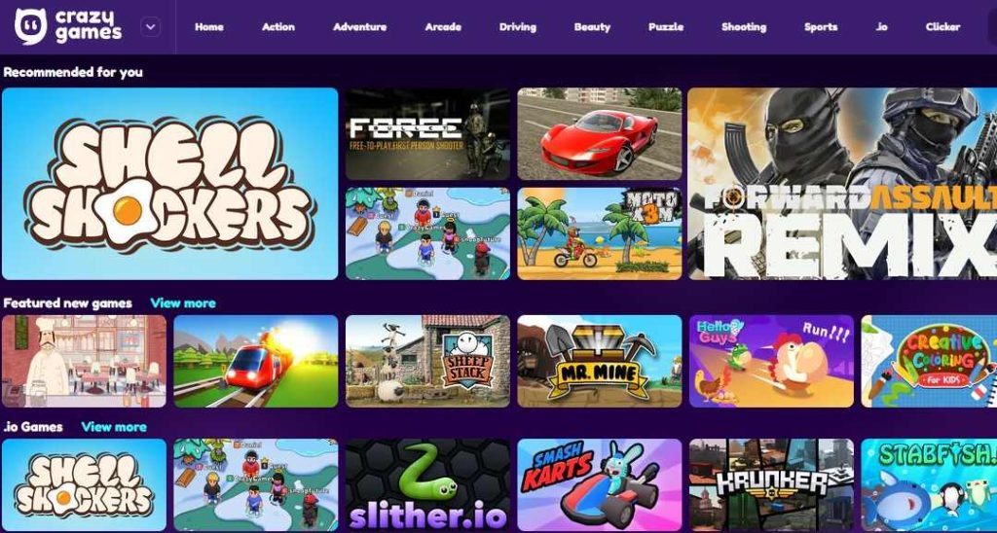Open the Forward Assault Remix game
The height and width of the screenshot is (533, 997).
coord(842,184)
